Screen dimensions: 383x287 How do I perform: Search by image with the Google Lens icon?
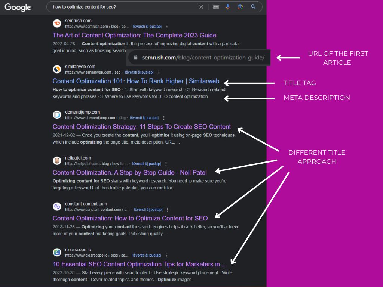point(240,7)
